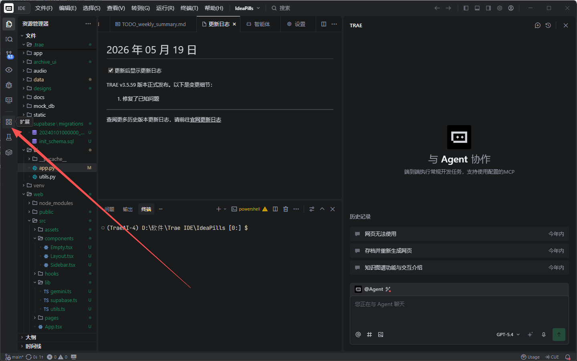Toggle the secondary sidebar layout icon

[x=488, y=8]
